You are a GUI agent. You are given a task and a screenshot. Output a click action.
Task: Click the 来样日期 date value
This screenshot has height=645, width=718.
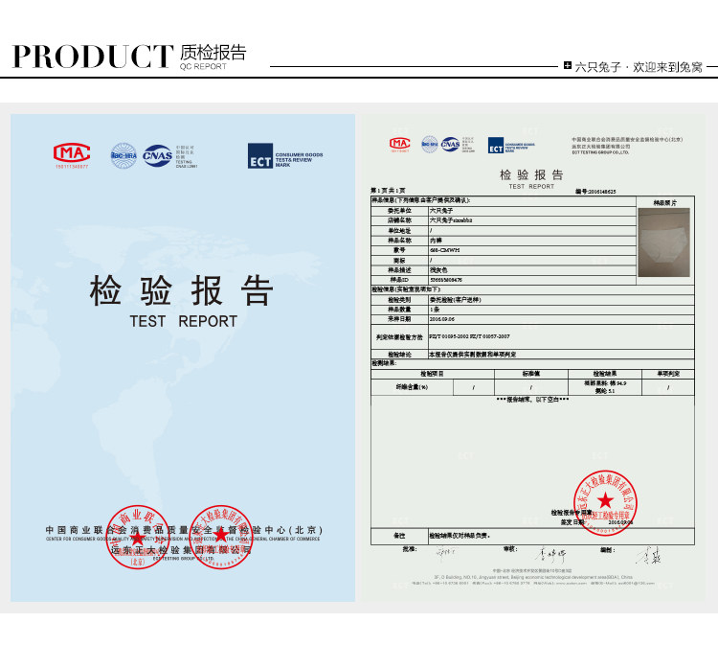pos(442,319)
